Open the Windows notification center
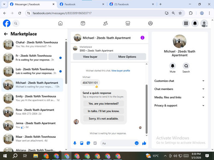Screen dimensions: 214x160 pos(207,156)
